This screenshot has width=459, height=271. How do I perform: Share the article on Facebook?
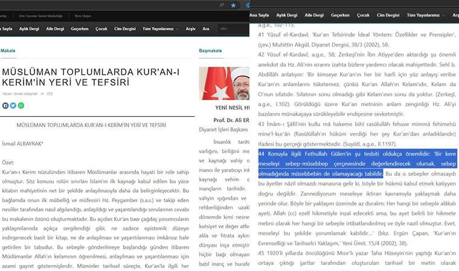[5, 105]
